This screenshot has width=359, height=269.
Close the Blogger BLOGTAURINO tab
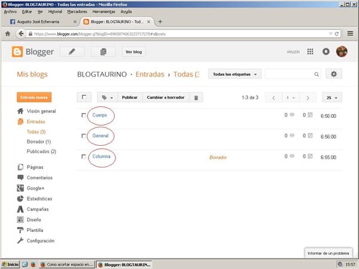coord(148,22)
